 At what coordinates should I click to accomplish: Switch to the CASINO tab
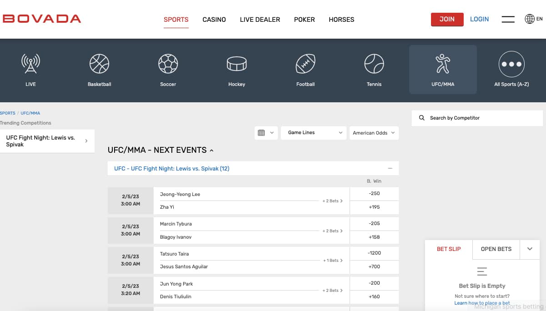(x=214, y=20)
